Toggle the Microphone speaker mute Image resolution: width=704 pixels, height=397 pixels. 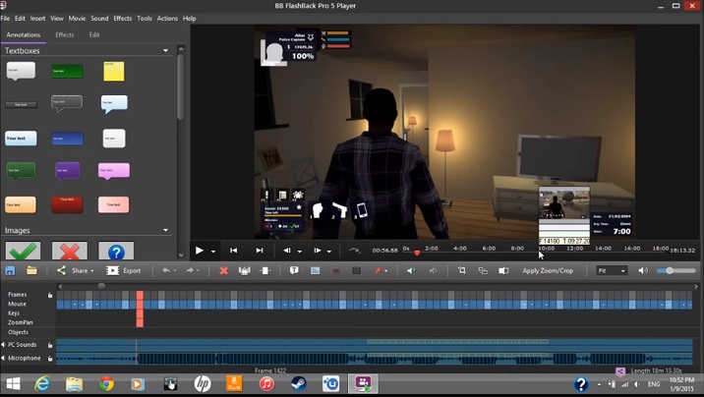tap(3, 358)
